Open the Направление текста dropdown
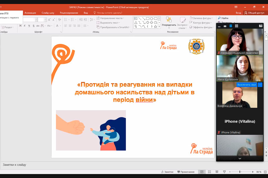This screenshot has width=268, height=178. (124, 18)
